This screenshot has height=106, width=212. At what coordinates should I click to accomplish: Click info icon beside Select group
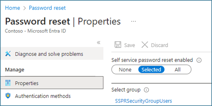pyautogui.click(x=146, y=90)
